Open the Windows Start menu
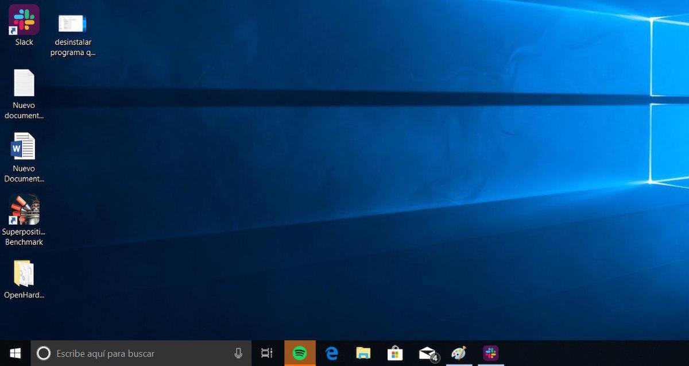Screen dimensions: 689x366 (x=16, y=353)
